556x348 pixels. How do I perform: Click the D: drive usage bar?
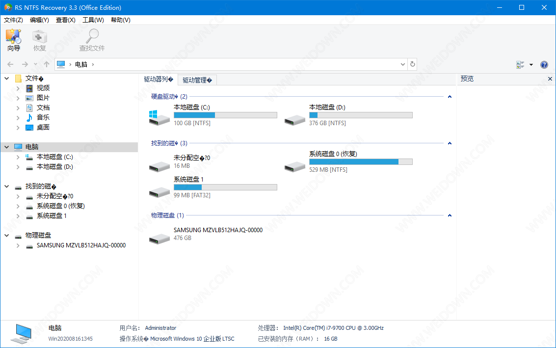point(361,115)
